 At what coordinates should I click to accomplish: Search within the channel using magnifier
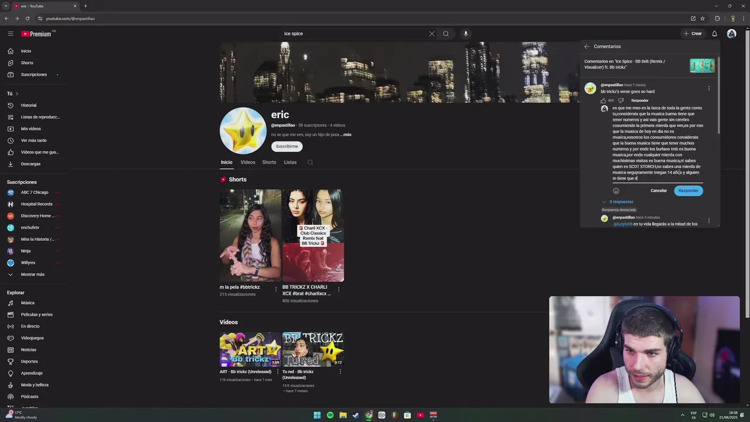[310, 162]
